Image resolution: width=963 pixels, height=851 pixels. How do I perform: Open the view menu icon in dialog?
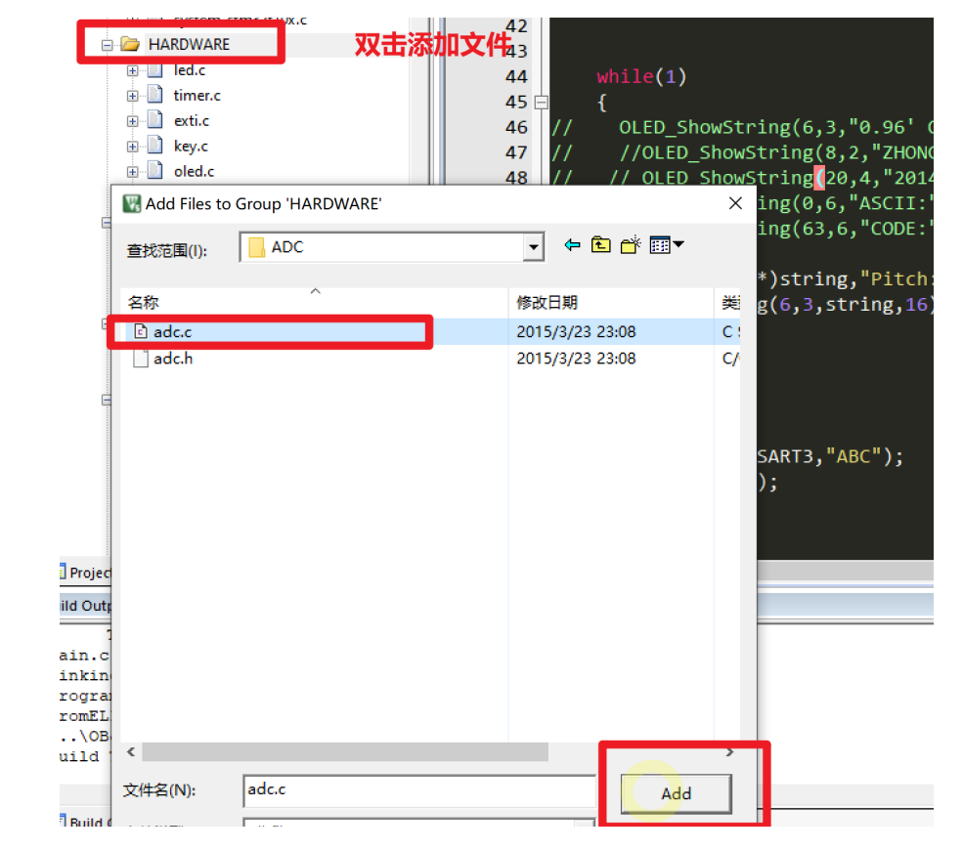pos(660,245)
